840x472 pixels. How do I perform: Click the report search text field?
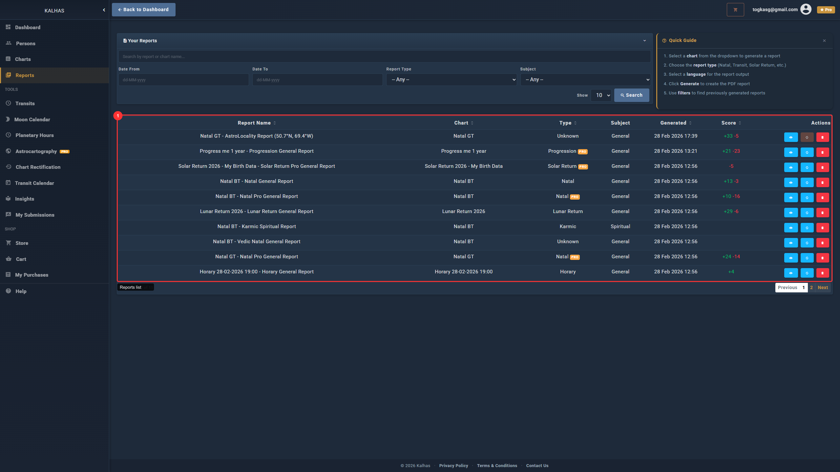click(x=384, y=56)
